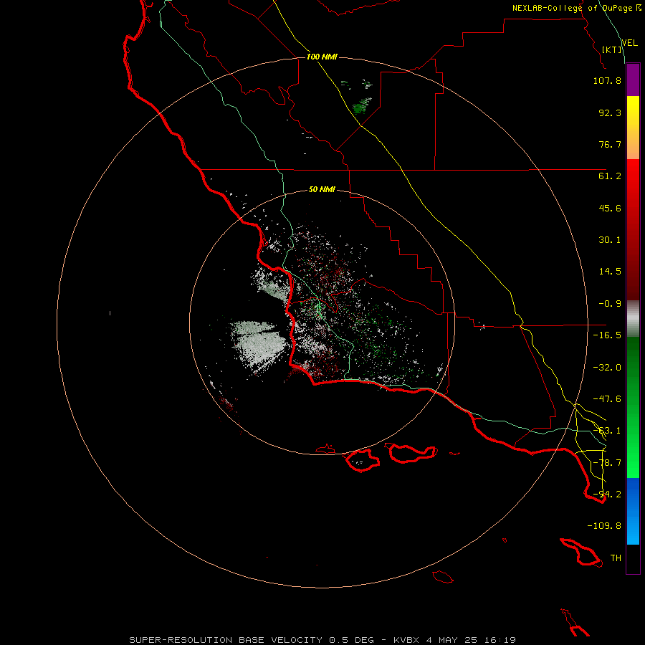This screenshot has width=645, height=645.
Task: Click the yellow segment of velocity color bar
Action: [633, 128]
